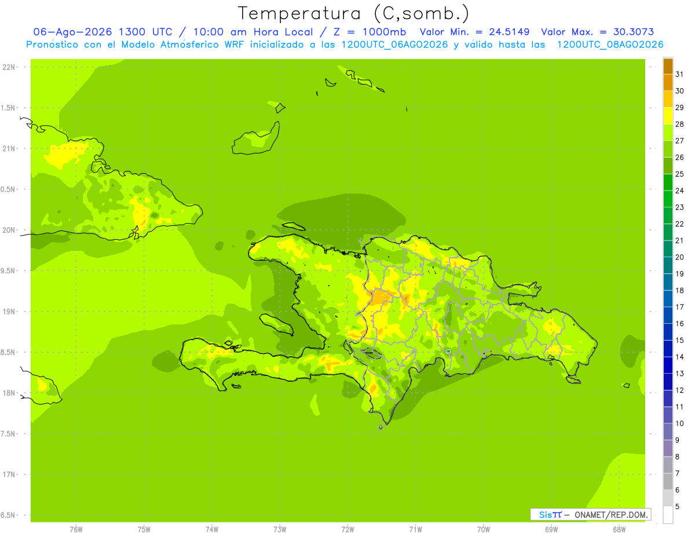The width and height of the screenshot is (695, 537).
Task: Click the yellow 28–29 color scale segment
Action: (x=668, y=116)
